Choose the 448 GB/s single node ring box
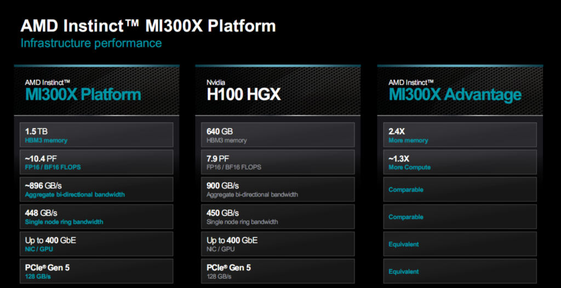The width and height of the screenshot is (561, 288). (x=96, y=217)
